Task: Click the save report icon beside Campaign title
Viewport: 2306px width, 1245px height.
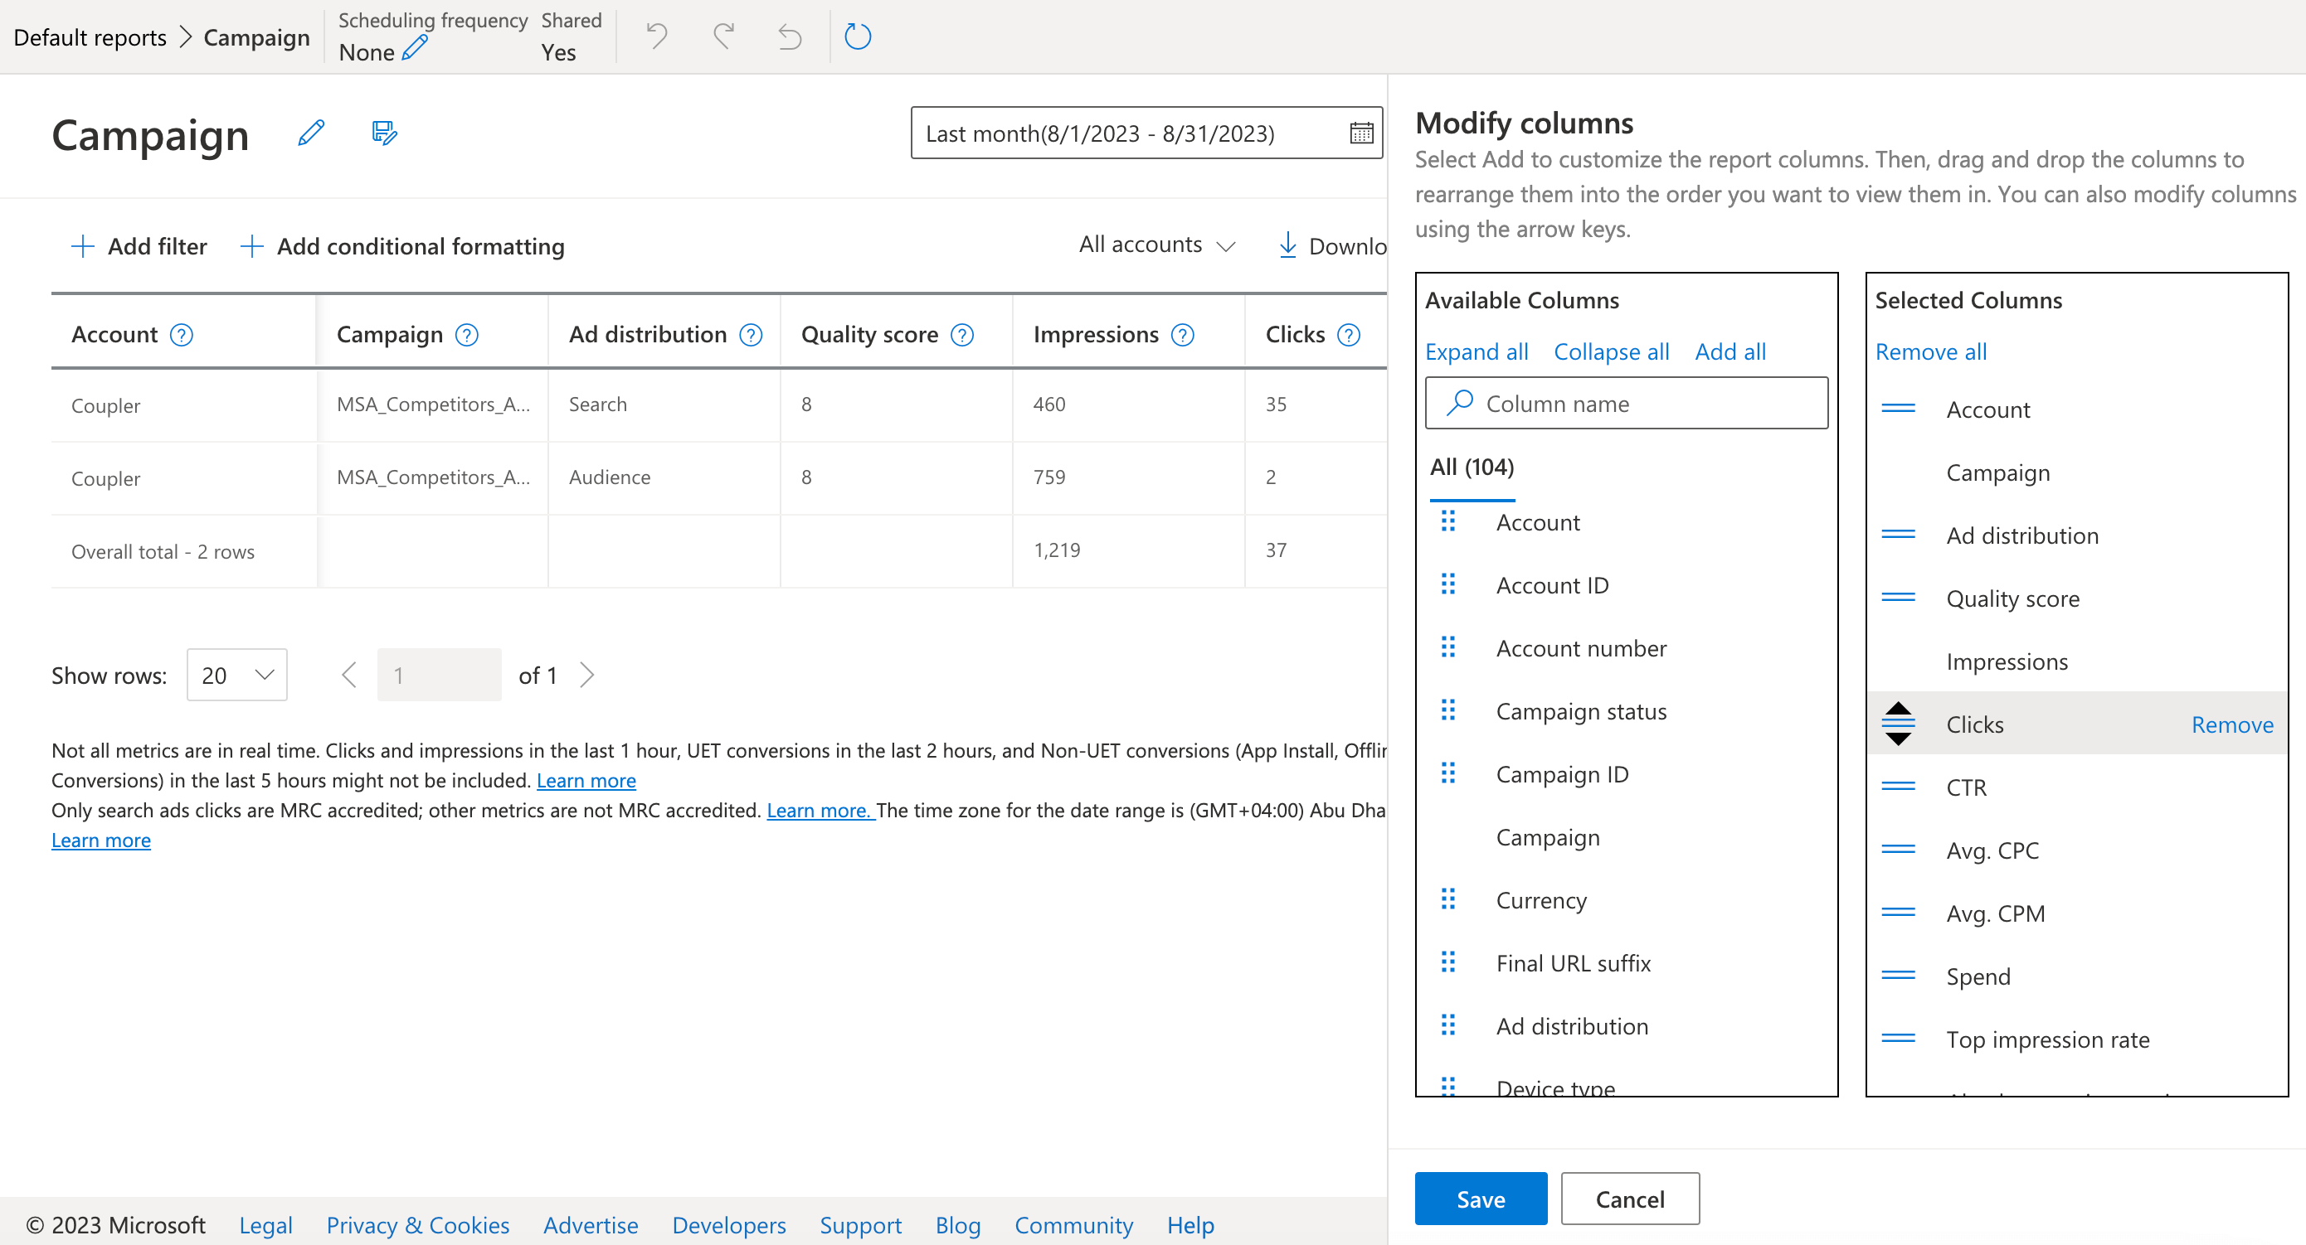Action: pyautogui.click(x=384, y=133)
